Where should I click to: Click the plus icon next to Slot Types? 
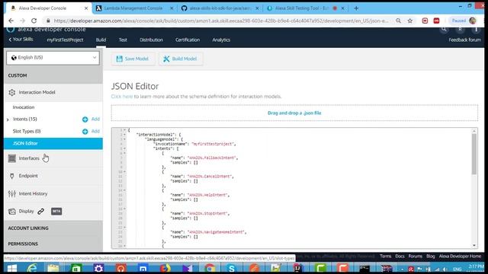(85, 132)
